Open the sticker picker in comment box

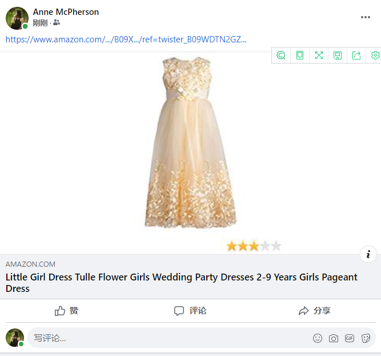(366, 338)
